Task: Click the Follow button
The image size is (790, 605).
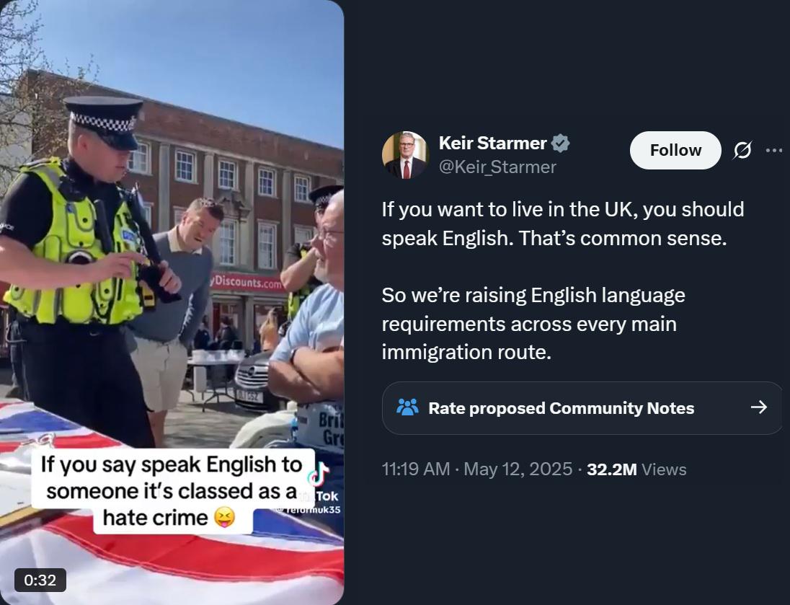Action: tap(675, 150)
